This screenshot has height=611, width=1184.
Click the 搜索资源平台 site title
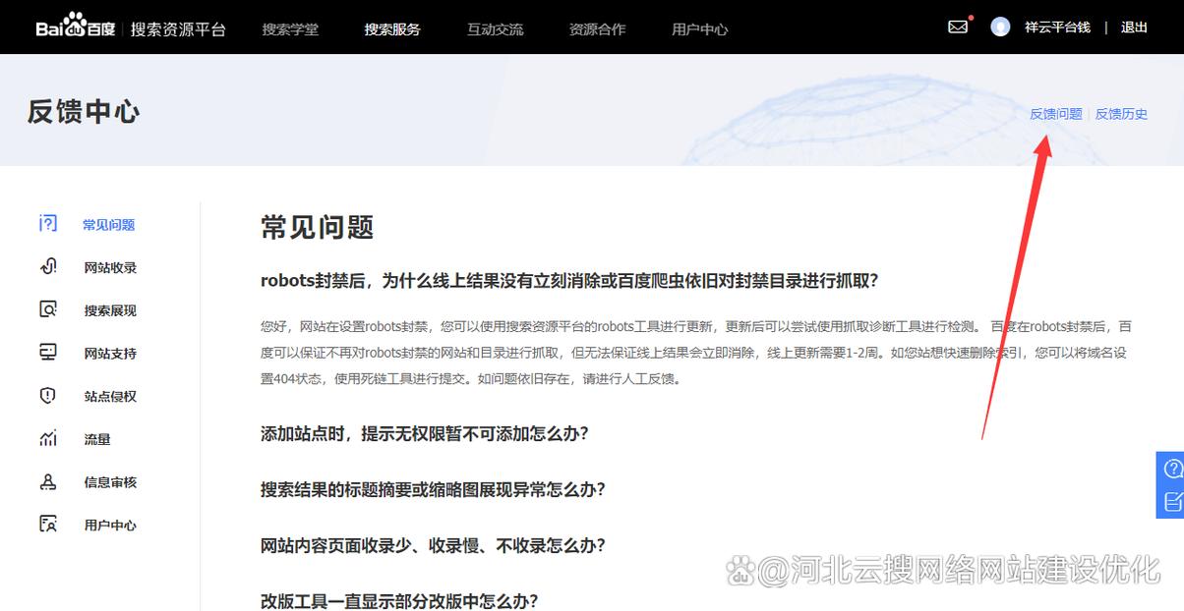click(x=178, y=29)
